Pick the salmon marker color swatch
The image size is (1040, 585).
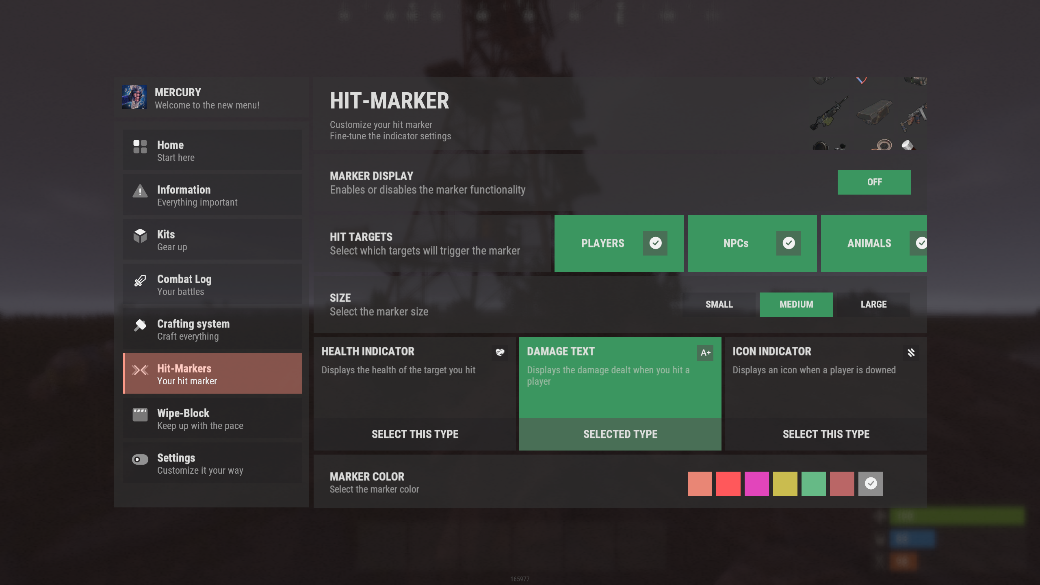[x=700, y=483]
